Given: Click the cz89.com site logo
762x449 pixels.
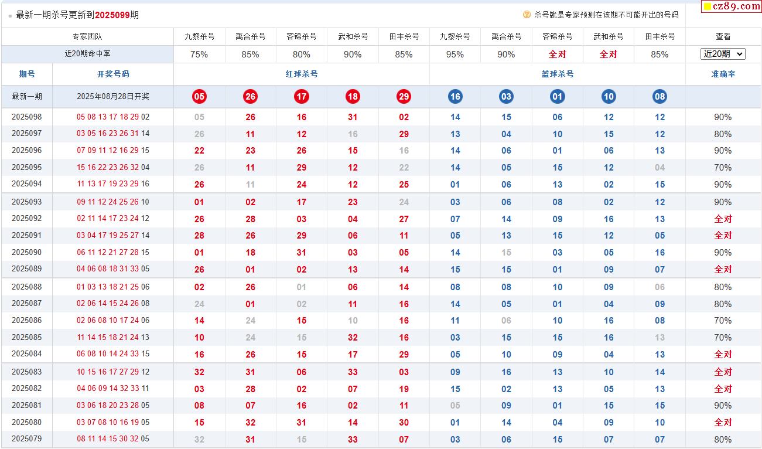Looking at the screenshot, I should click(x=732, y=6).
